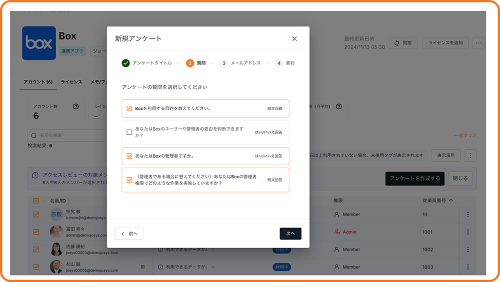Viewport: 500px width, 282px height.
Task: Go back with the 前へ button
Action: [x=129, y=234]
